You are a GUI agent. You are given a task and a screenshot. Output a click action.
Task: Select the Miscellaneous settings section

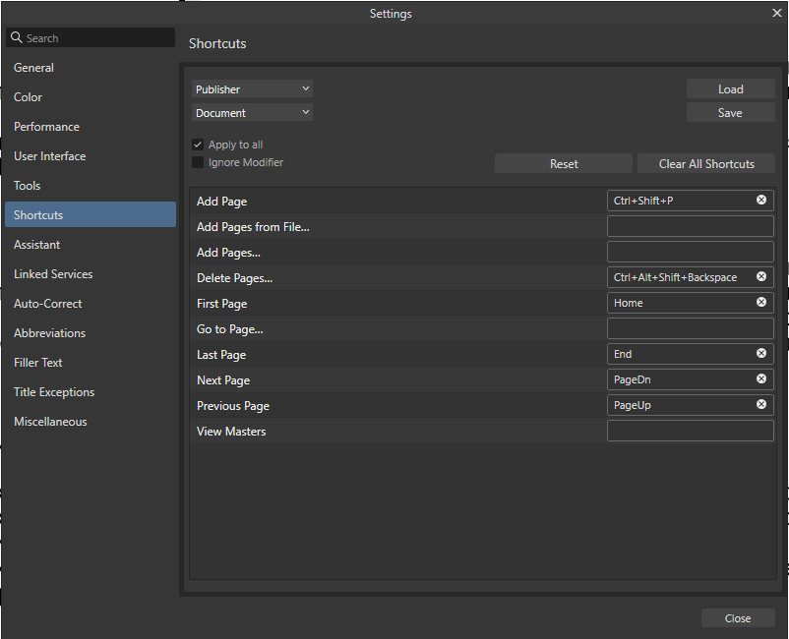point(50,421)
